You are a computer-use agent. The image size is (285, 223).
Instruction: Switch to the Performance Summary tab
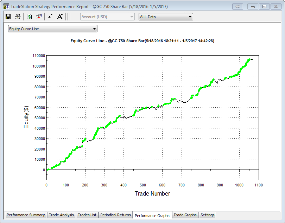(26, 215)
